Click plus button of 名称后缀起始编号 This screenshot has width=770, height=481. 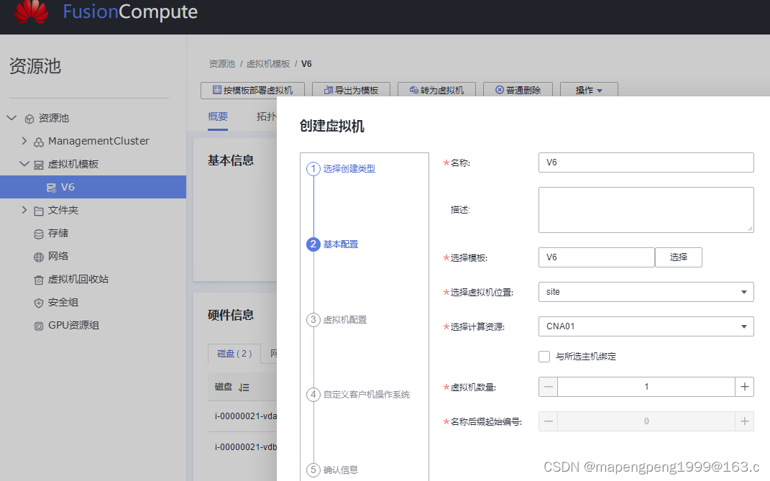click(744, 421)
